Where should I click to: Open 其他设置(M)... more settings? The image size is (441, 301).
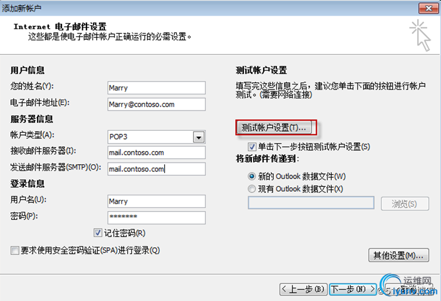tap(399, 256)
